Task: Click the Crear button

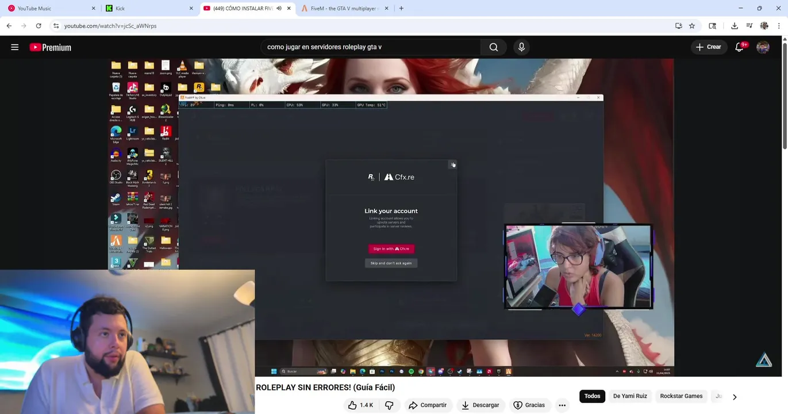Action: [708, 47]
